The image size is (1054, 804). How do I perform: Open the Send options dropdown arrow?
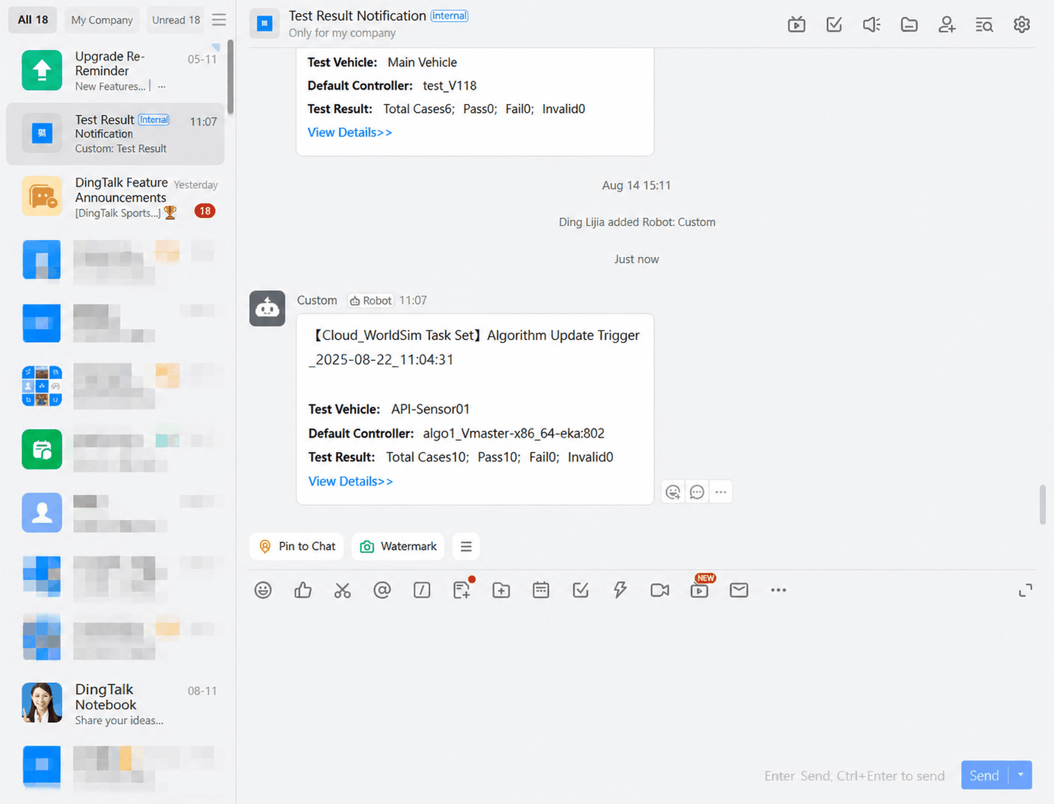[1020, 775]
